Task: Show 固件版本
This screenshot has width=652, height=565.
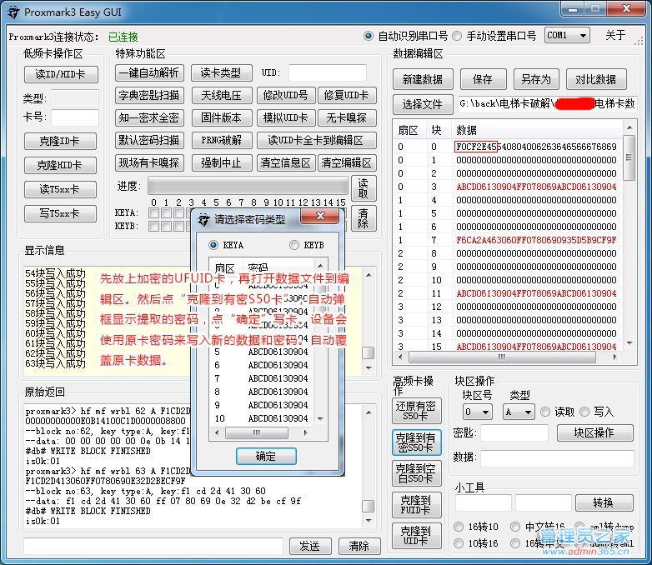Action: coord(222,117)
